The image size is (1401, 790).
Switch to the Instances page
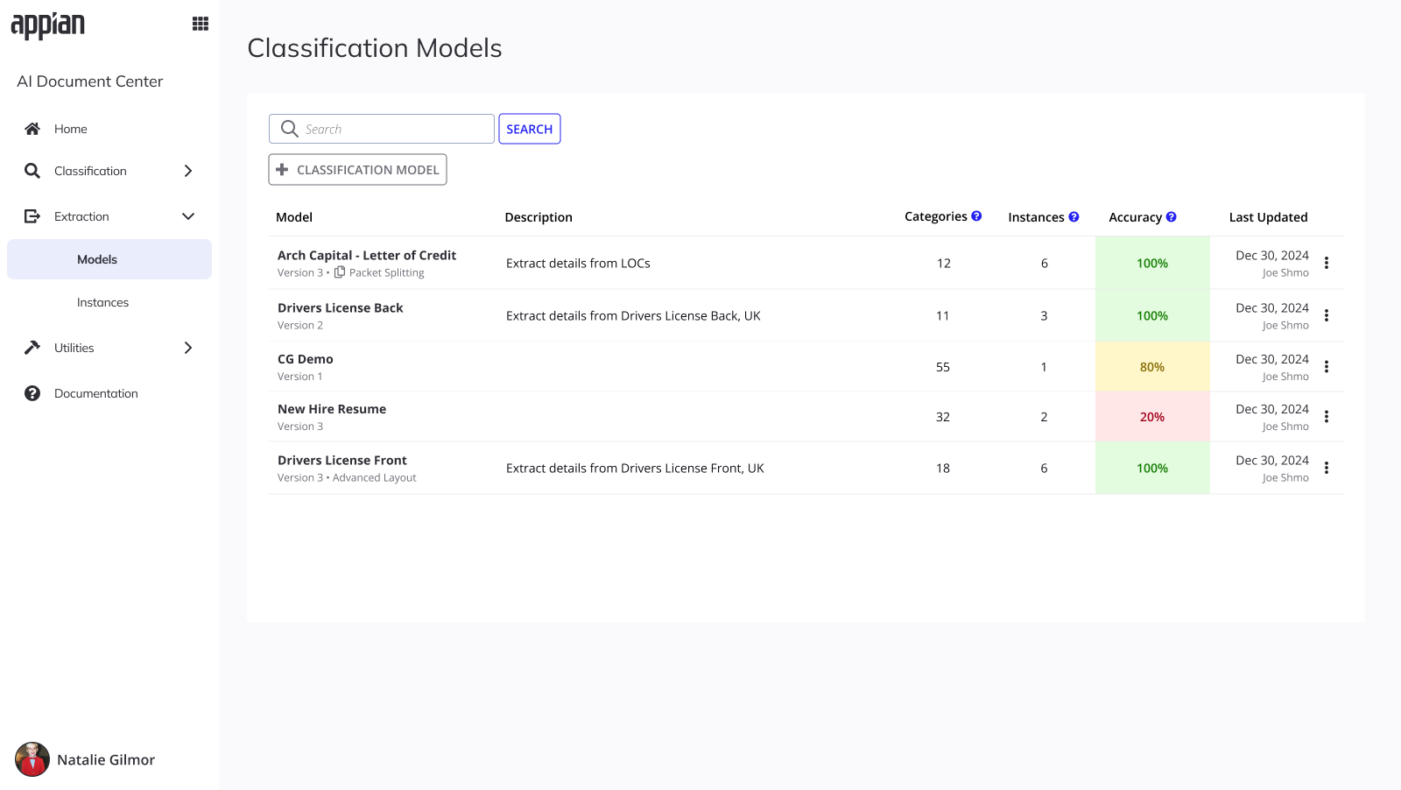click(x=102, y=301)
